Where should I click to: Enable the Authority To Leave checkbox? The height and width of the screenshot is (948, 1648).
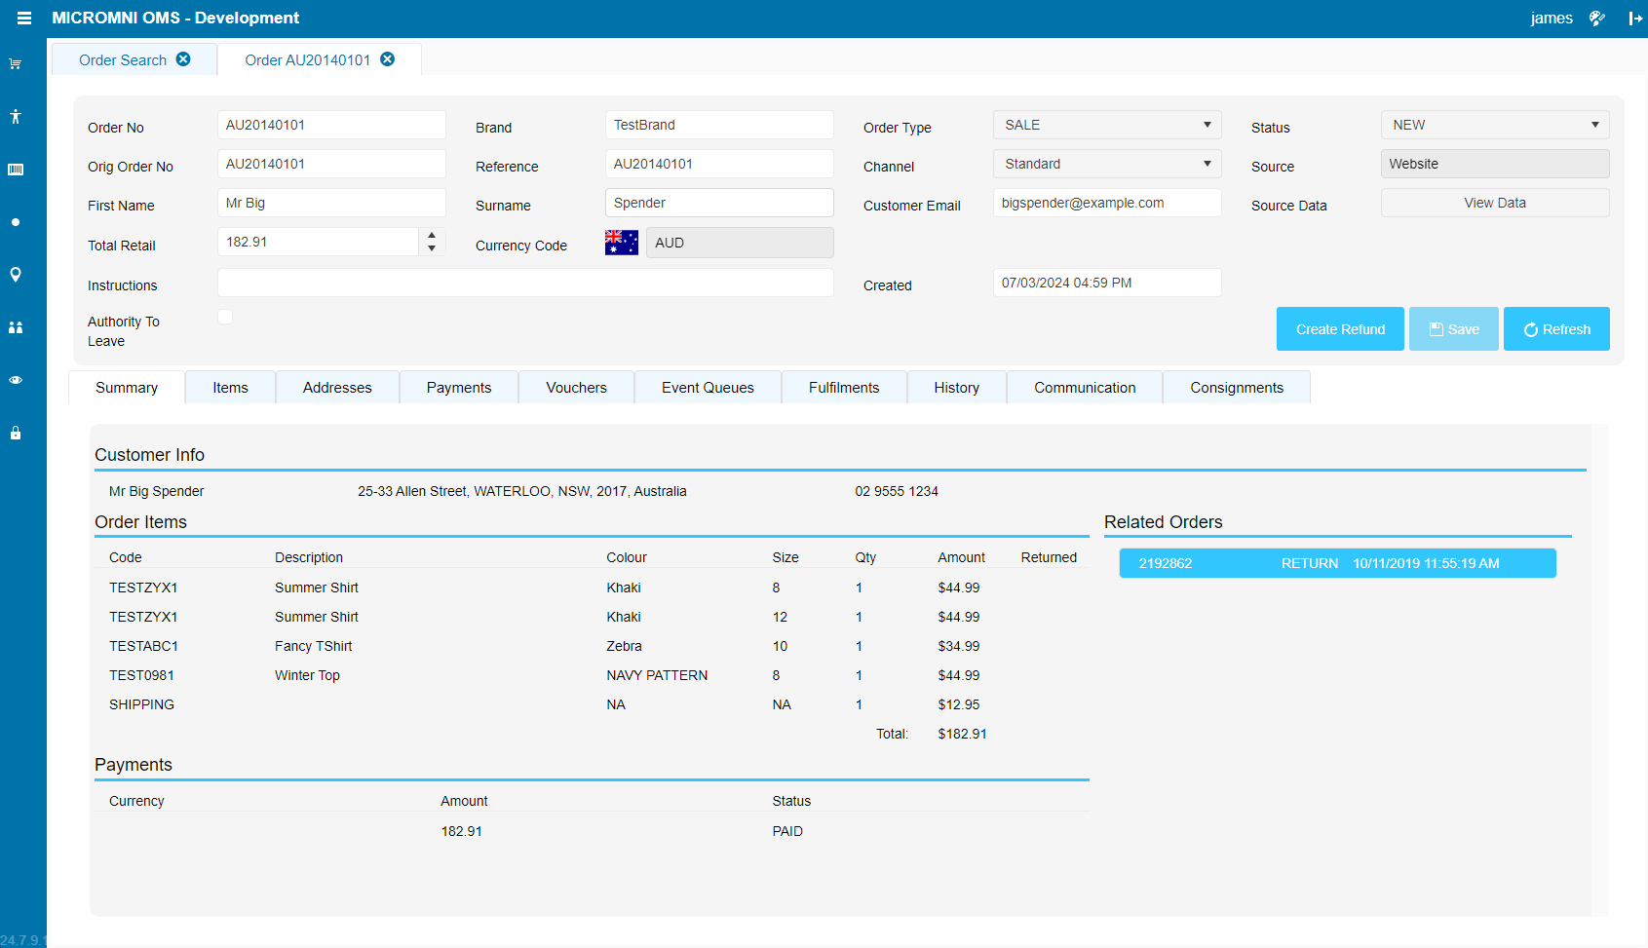pos(225,316)
